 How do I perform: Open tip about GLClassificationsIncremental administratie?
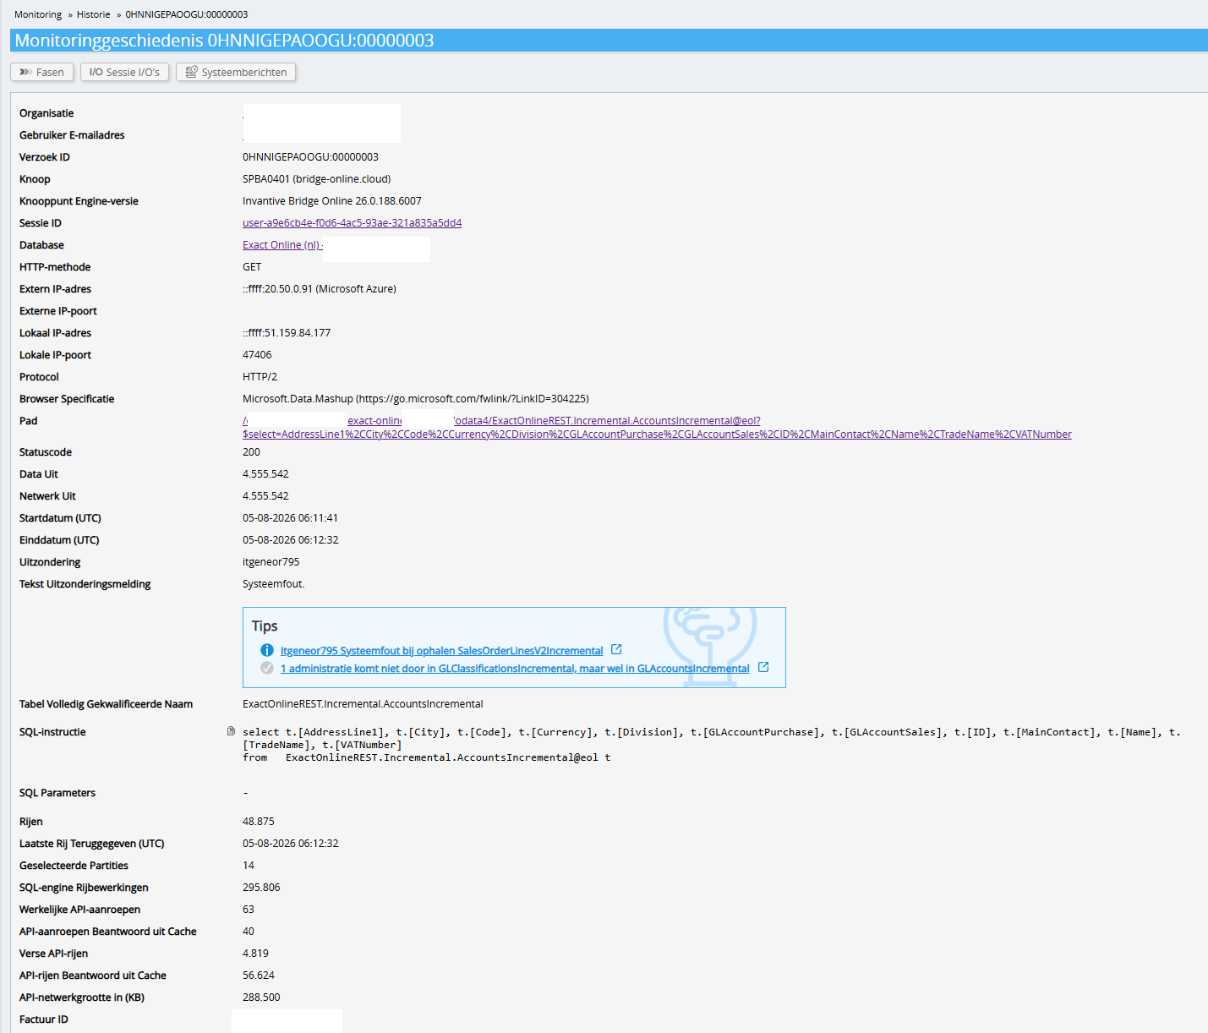coord(515,669)
